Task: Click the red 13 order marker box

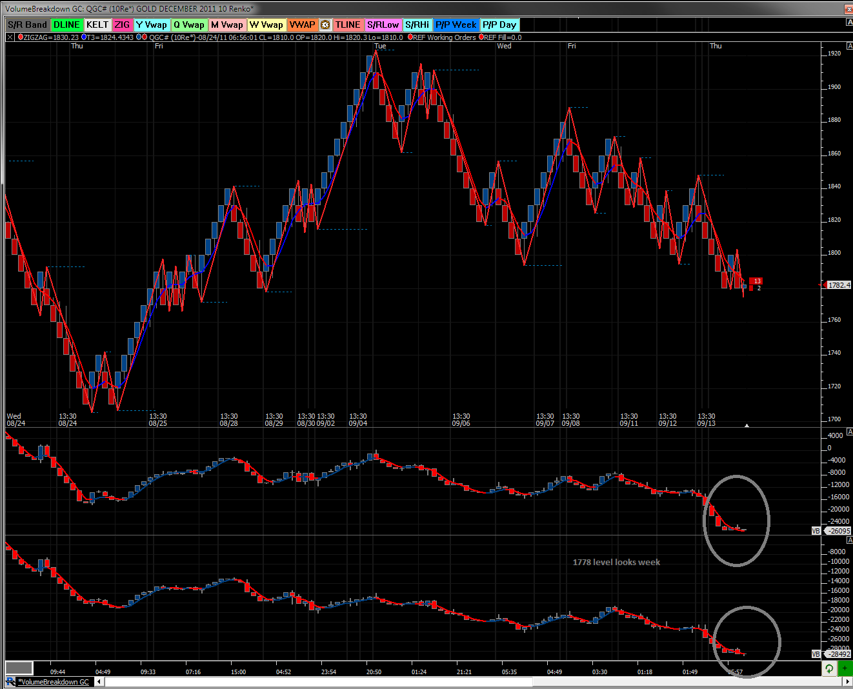Action: tap(756, 281)
